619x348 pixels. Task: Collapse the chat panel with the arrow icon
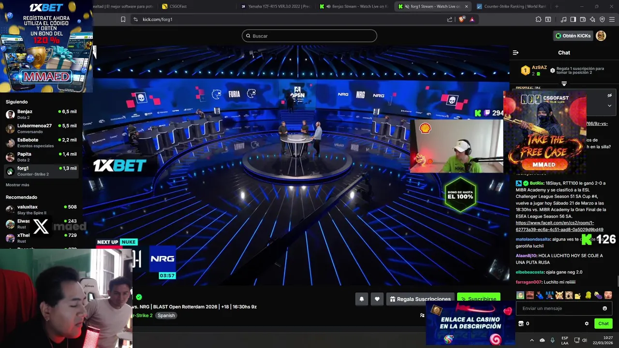tap(516, 53)
